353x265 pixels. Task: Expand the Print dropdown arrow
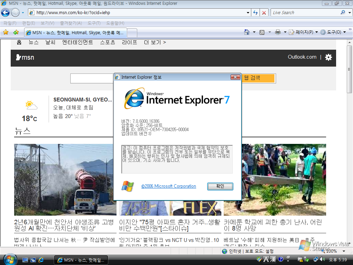point(285,32)
